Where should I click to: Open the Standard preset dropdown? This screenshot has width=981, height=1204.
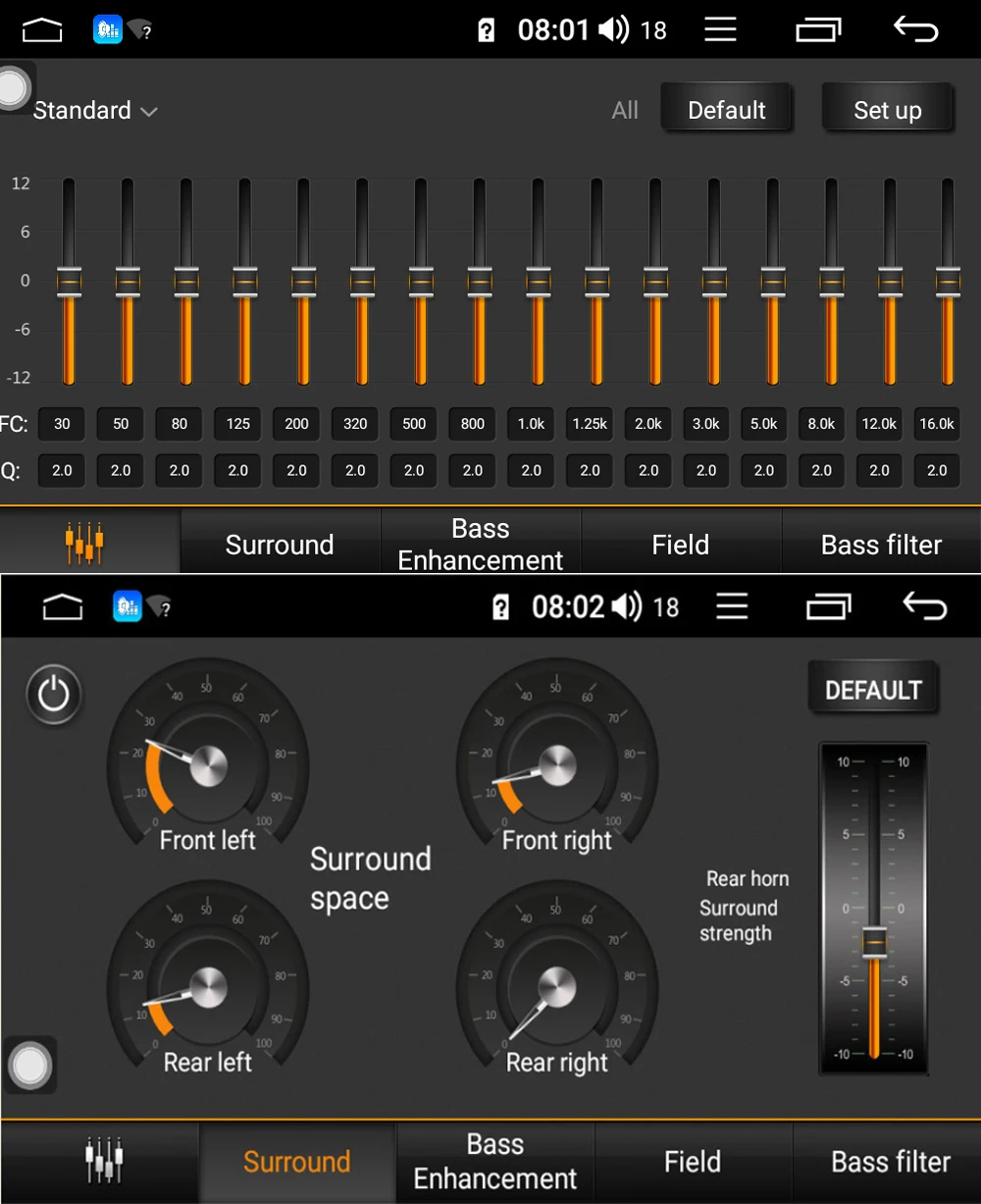tap(95, 111)
